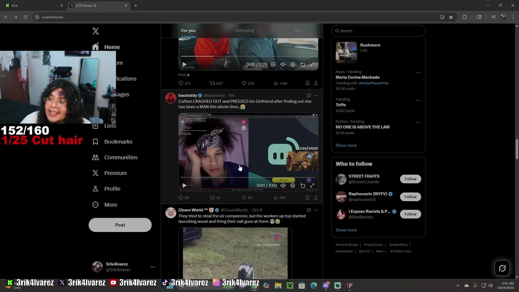Open the Rushmore LIVE broadcast
Screen dimensions: 519x292
378,52
